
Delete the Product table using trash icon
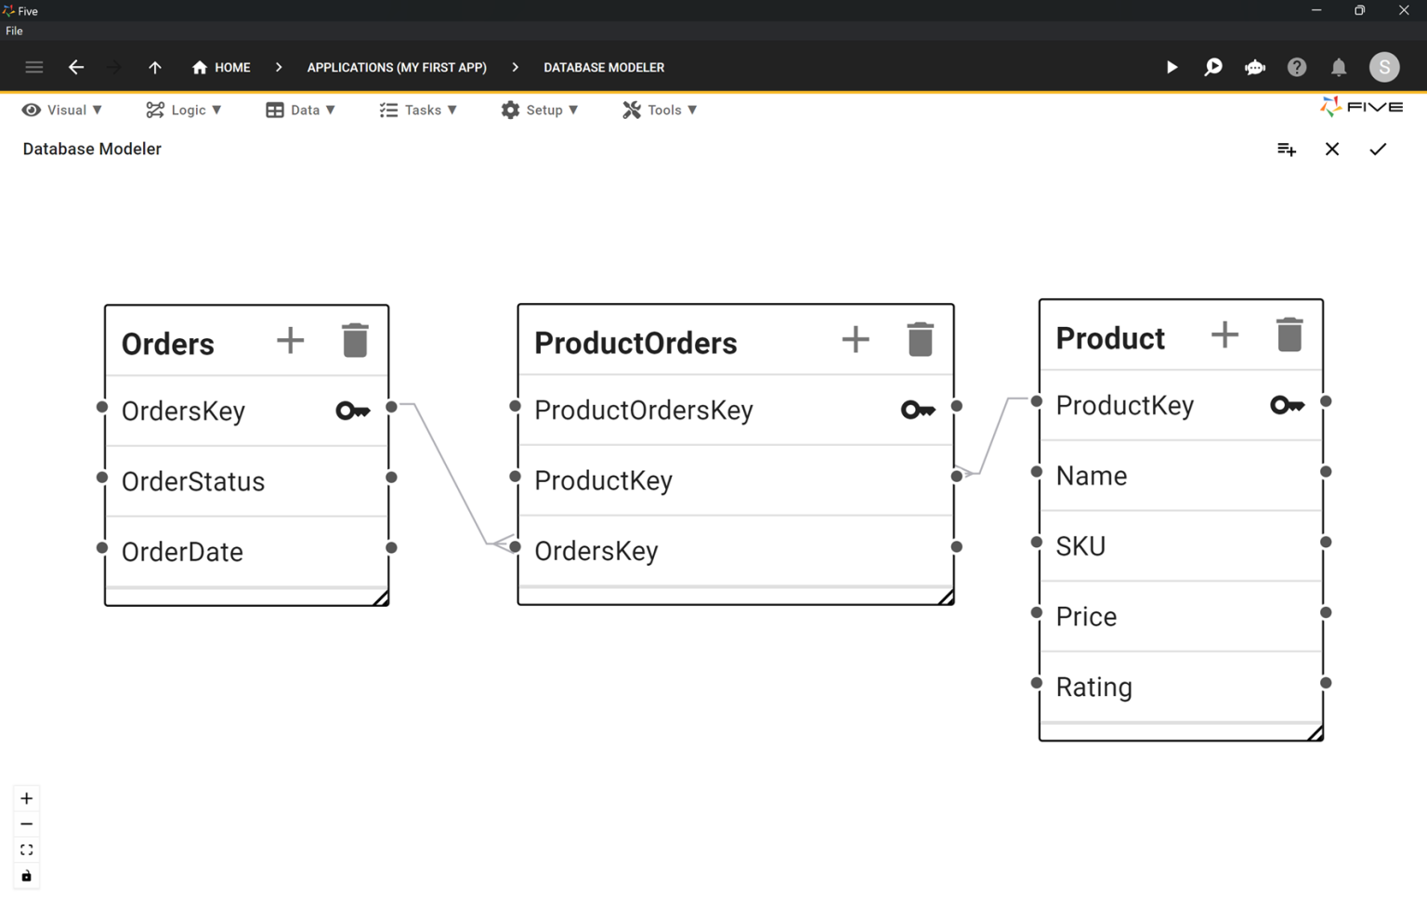pos(1289,335)
